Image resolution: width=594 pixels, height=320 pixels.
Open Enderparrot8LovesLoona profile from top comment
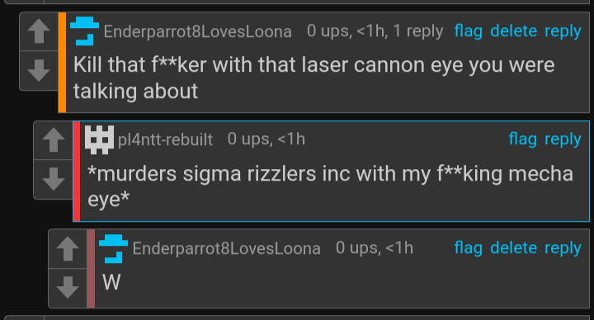198,31
